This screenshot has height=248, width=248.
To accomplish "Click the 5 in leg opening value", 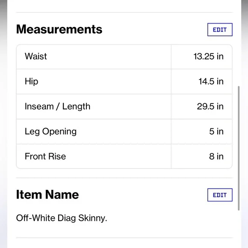I will click(216, 131).
